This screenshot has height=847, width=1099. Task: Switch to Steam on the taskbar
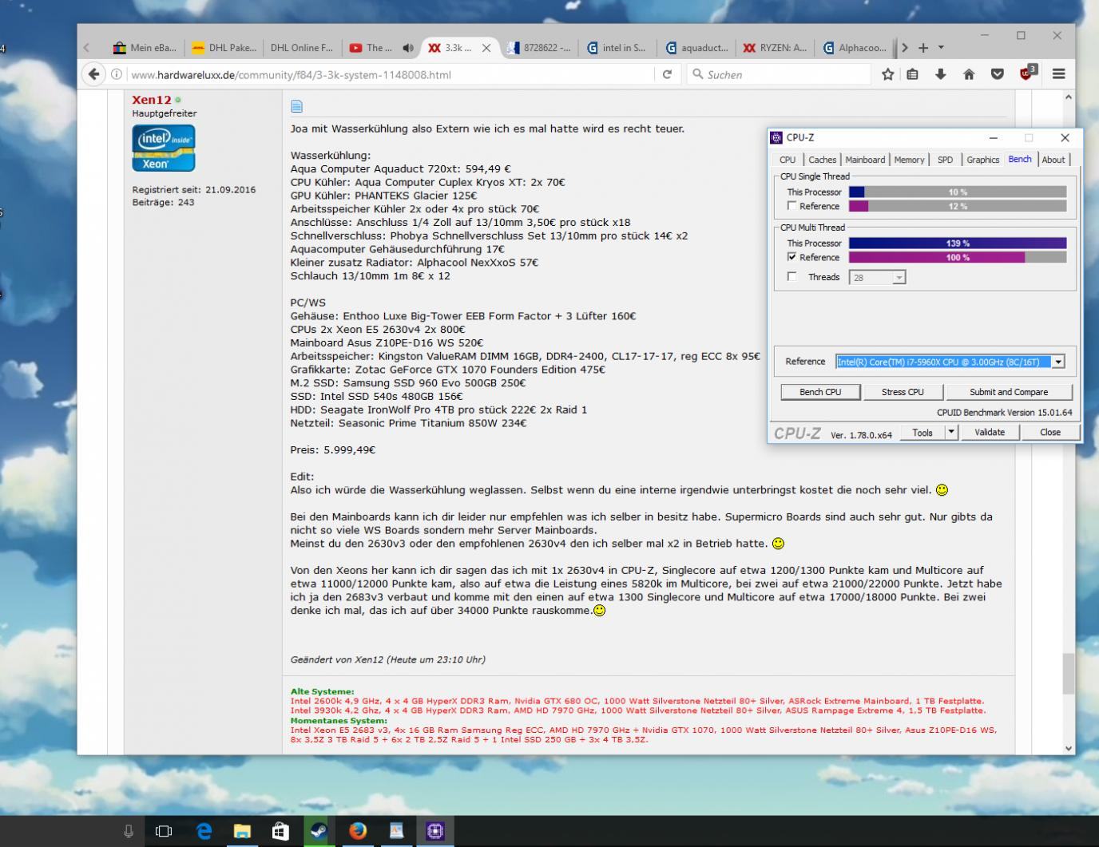[319, 831]
